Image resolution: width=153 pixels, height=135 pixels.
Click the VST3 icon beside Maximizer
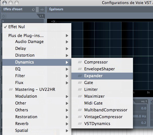click(x=80, y=96)
